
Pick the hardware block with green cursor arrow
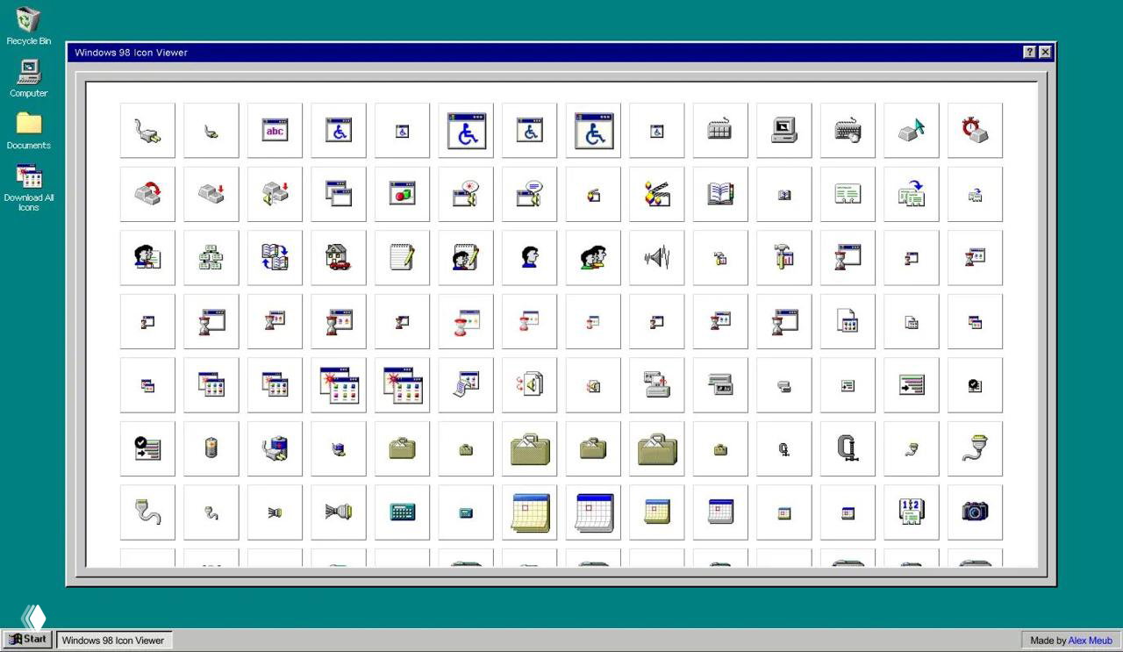click(912, 131)
